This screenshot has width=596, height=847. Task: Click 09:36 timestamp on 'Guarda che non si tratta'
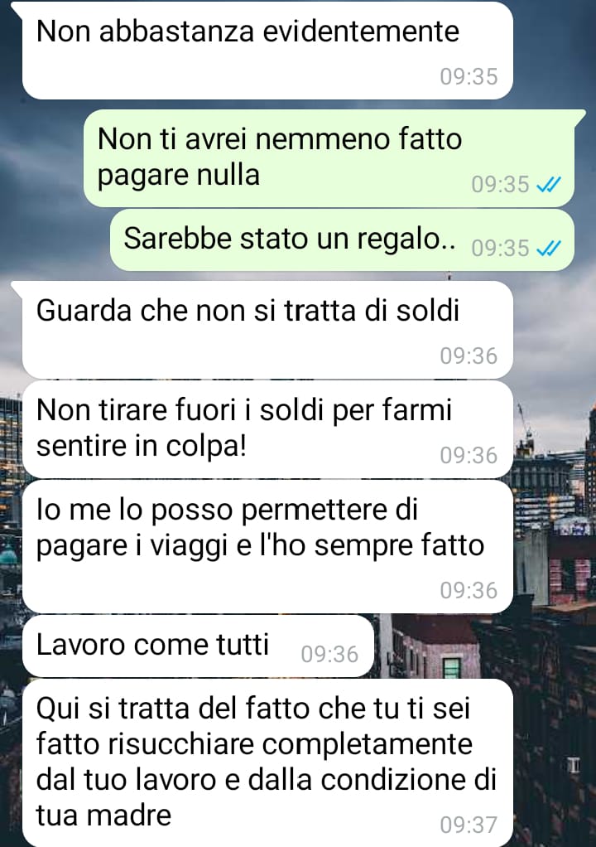[x=469, y=356]
